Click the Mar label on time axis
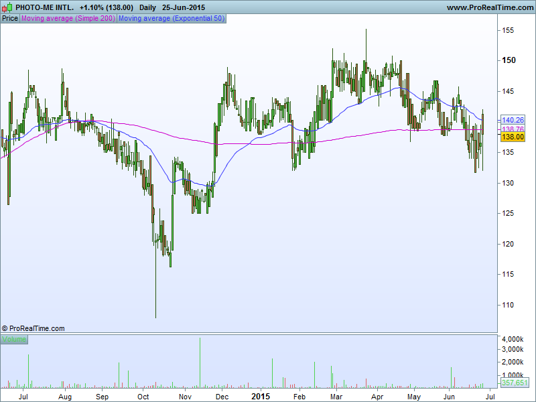 336,396
